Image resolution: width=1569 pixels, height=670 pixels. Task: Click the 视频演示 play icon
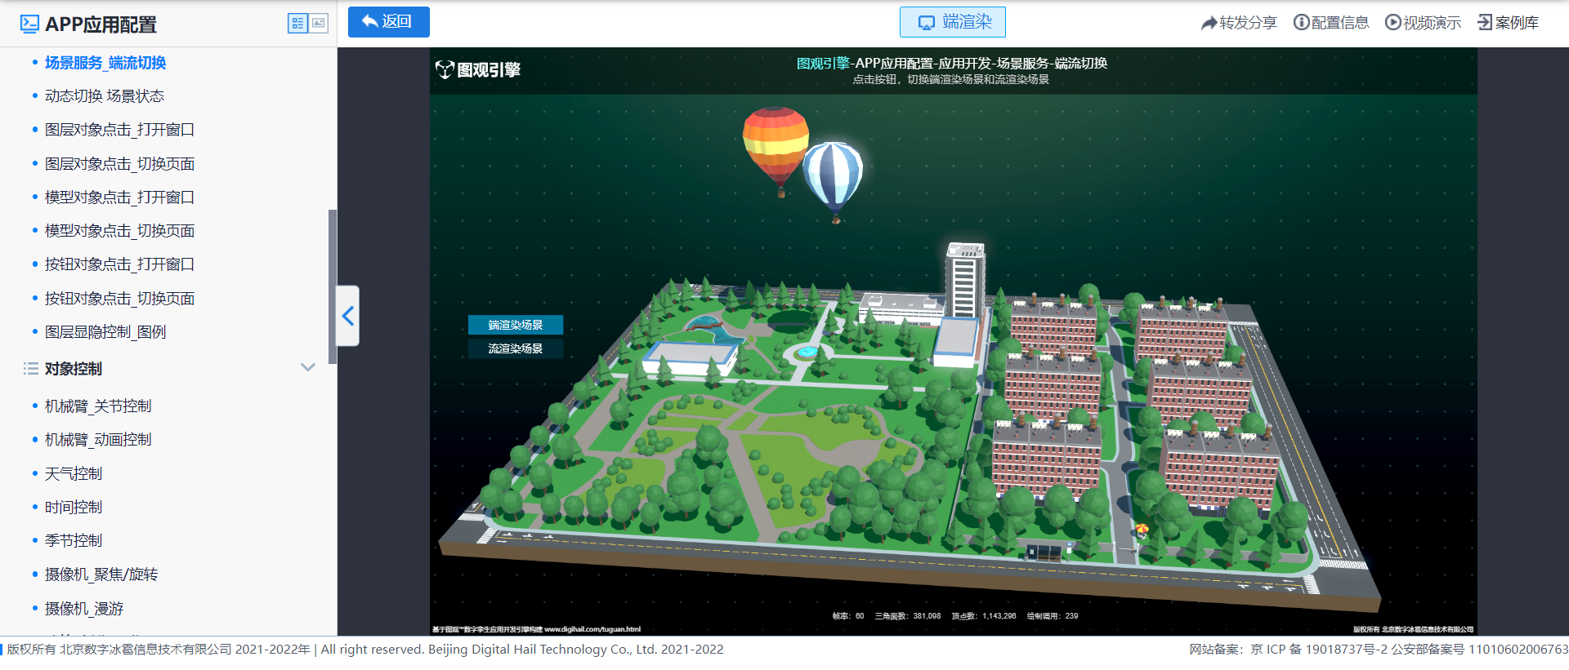pyautogui.click(x=1392, y=23)
